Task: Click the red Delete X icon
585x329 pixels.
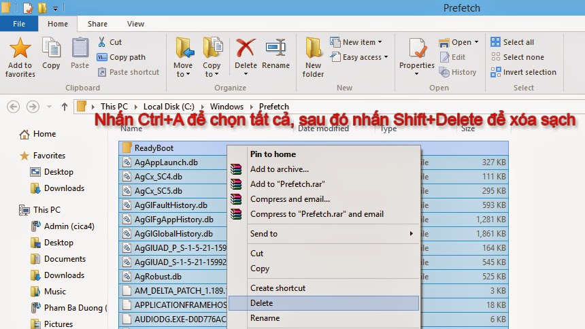Action: coord(246,48)
